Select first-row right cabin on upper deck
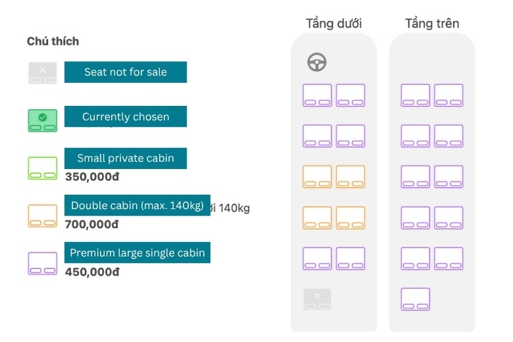Viewport: 513px width, 342px height. pyautogui.click(x=449, y=95)
